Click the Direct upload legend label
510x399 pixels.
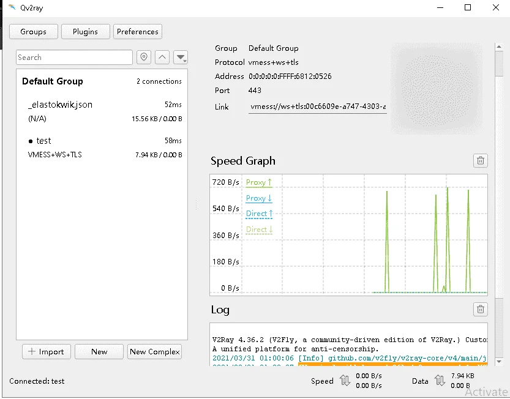[259, 214]
